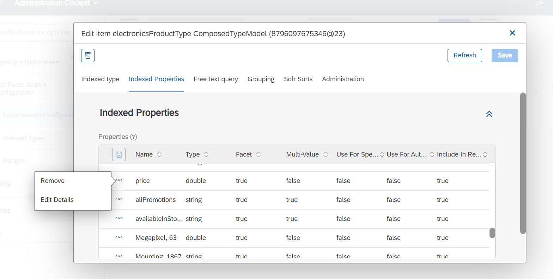Open row actions dots for Megapixel, 63
This screenshot has height=279, width=553.
tap(119, 237)
